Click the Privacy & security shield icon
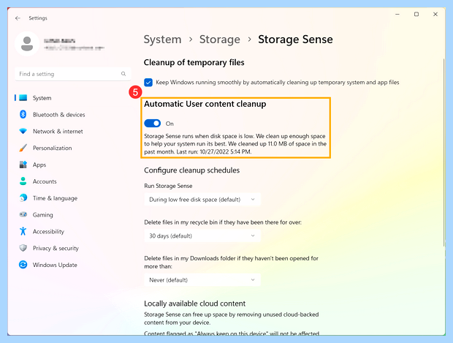 (x=23, y=248)
